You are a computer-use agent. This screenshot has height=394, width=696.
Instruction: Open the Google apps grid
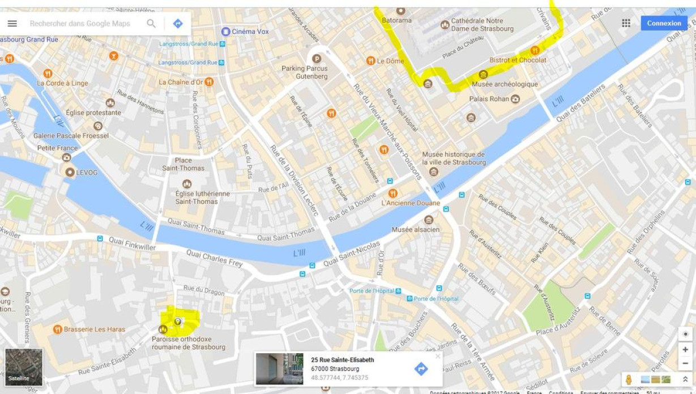[626, 23]
